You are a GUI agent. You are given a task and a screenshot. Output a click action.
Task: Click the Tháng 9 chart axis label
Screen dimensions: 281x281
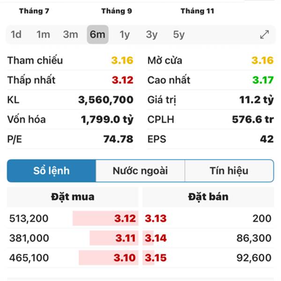(x=117, y=11)
